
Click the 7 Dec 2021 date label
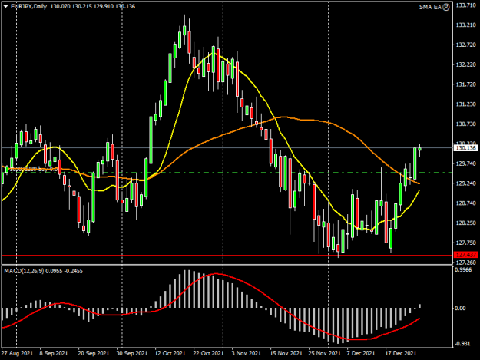pos(361,353)
